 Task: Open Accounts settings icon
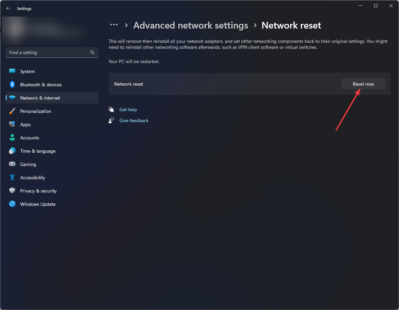coord(12,137)
